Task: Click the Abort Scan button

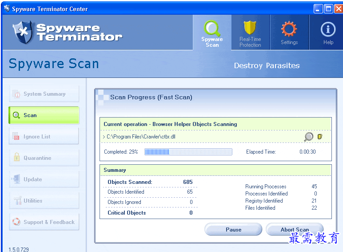Action: (295, 229)
